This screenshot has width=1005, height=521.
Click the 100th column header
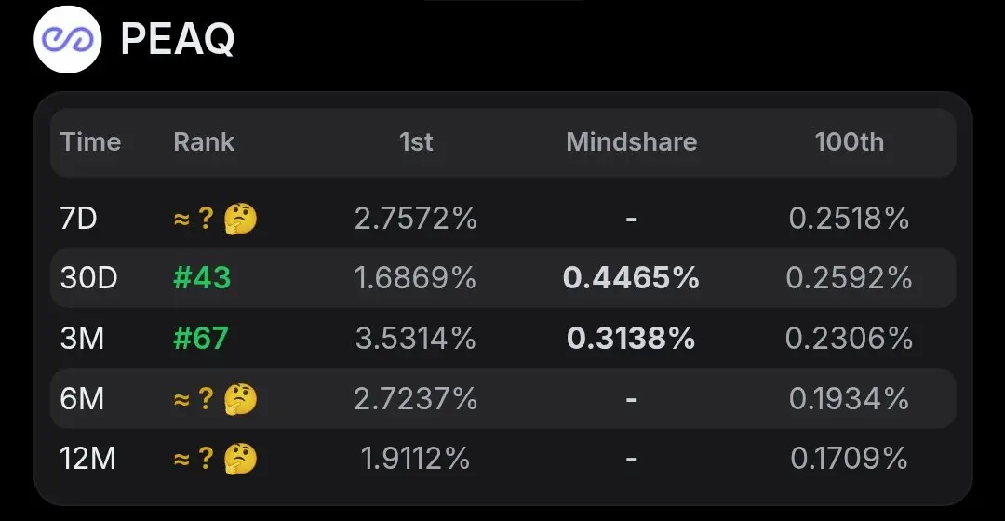tap(850, 141)
